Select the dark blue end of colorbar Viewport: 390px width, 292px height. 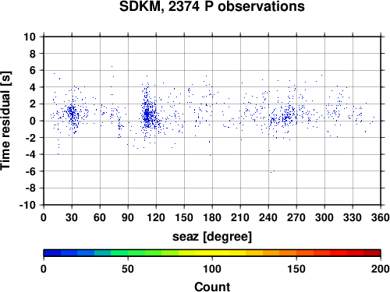(52, 253)
